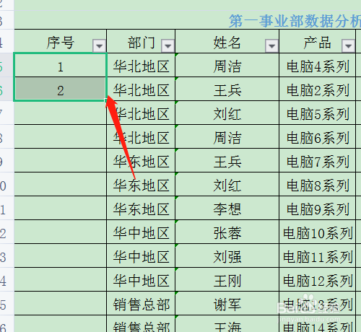The width and height of the screenshot is (361, 332).
Task: Click 王兵 in the 电脑7系列 row
Action: point(227,160)
